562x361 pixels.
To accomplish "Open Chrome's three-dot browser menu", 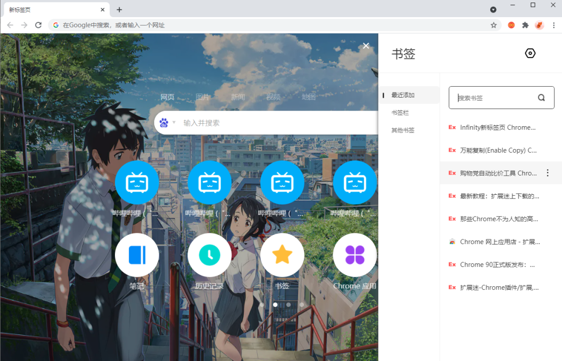I will pos(553,25).
